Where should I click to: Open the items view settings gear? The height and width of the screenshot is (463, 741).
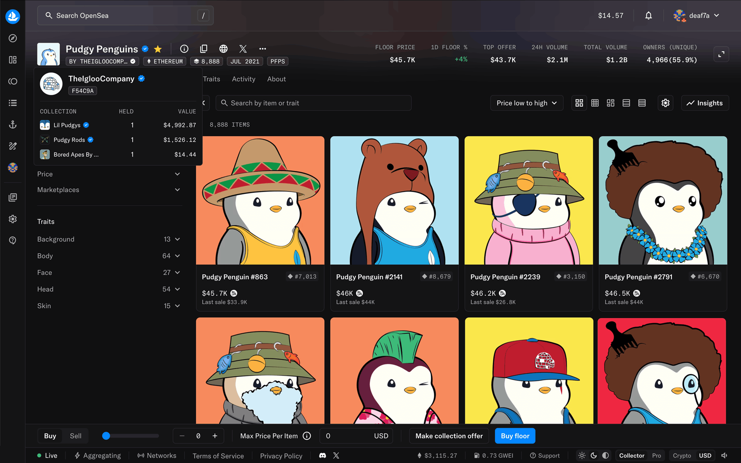tap(665, 103)
